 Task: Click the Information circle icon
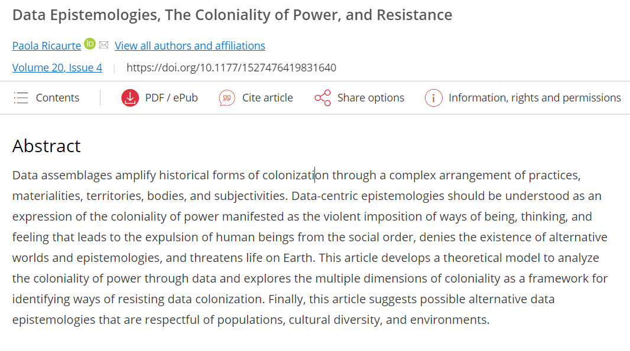tap(434, 98)
